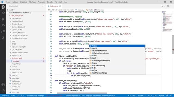The image size is (174, 97).
Task: Open the Sélection menu
Action: (23, 2)
